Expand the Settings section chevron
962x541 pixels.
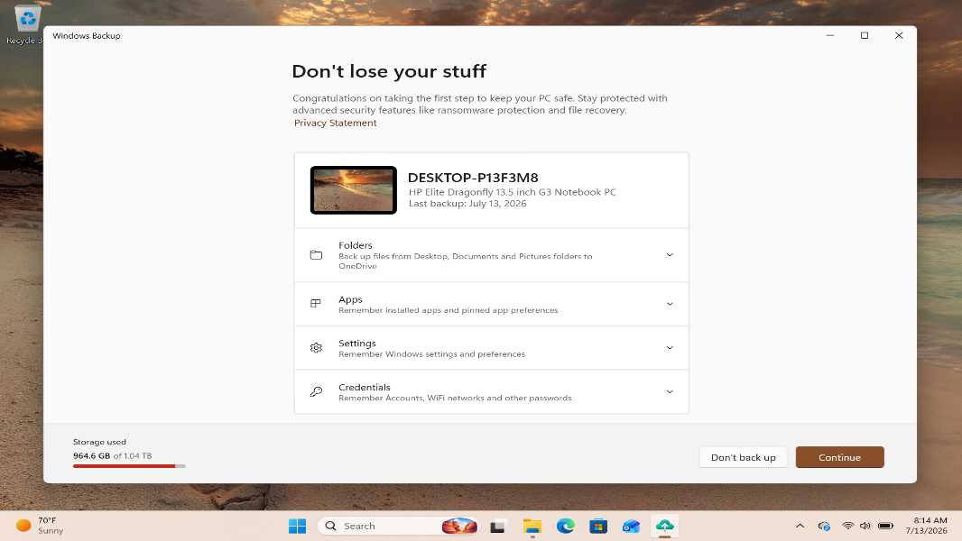670,348
